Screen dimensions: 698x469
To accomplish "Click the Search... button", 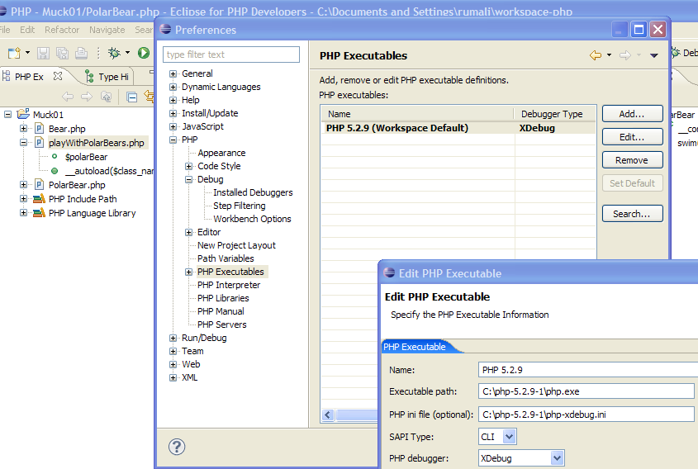I will (632, 214).
